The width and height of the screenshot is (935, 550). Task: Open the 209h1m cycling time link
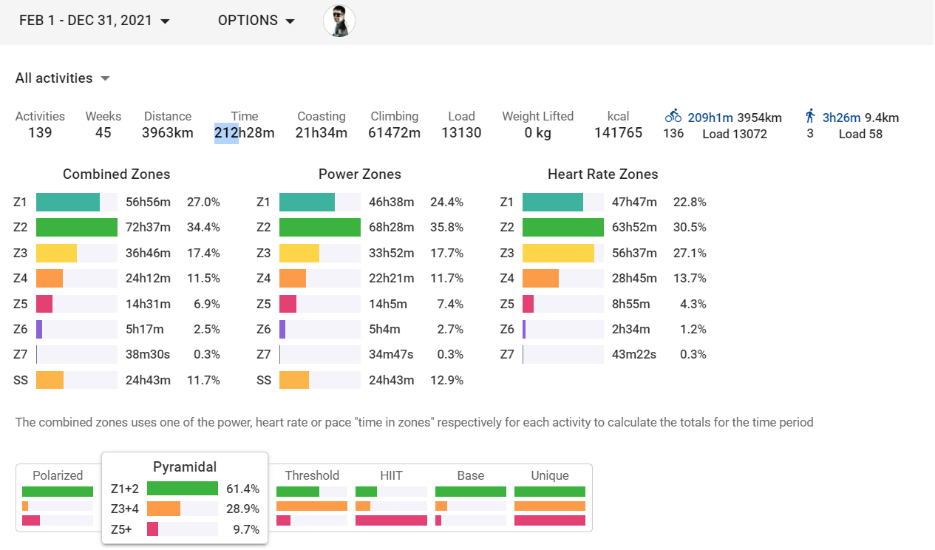point(710,118)
